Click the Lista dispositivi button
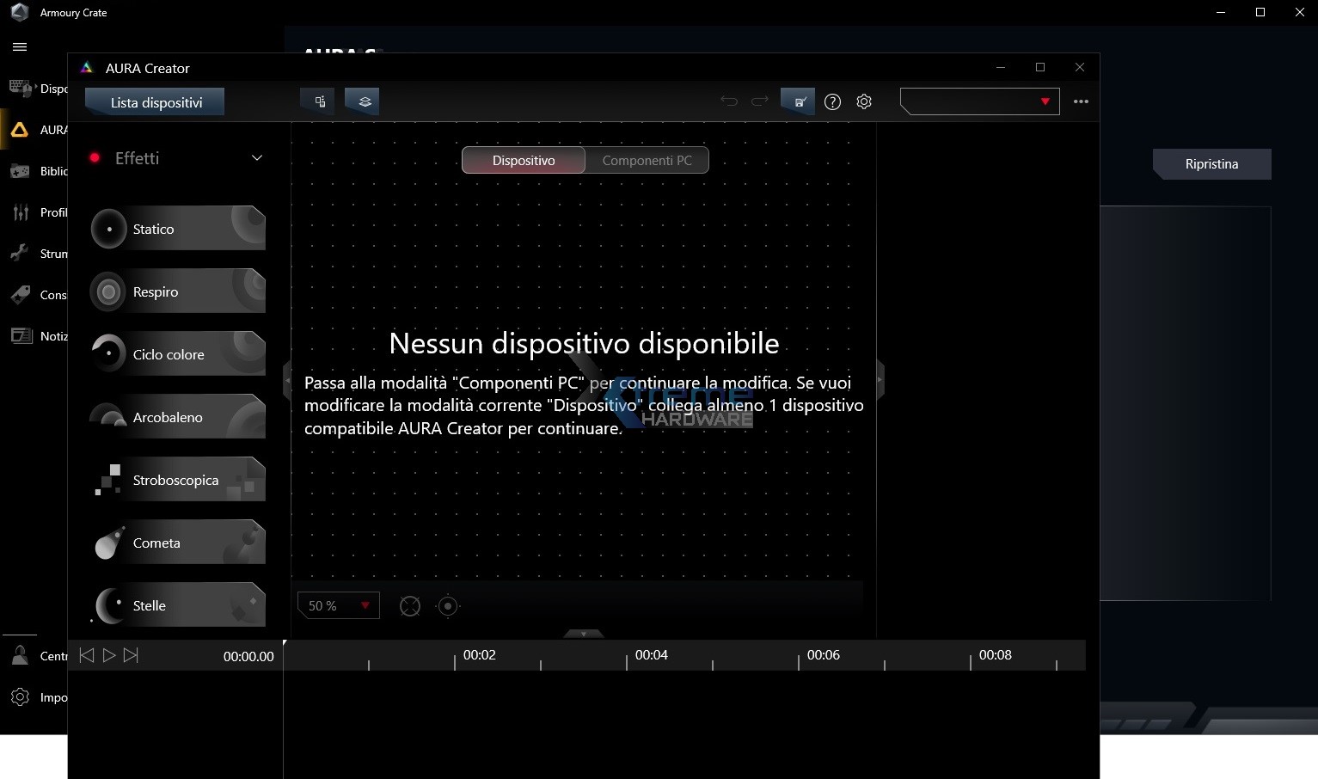Image resolution: width=1318 pixels, height=779 pixels. pyautogui.click(x=156, y=102)
